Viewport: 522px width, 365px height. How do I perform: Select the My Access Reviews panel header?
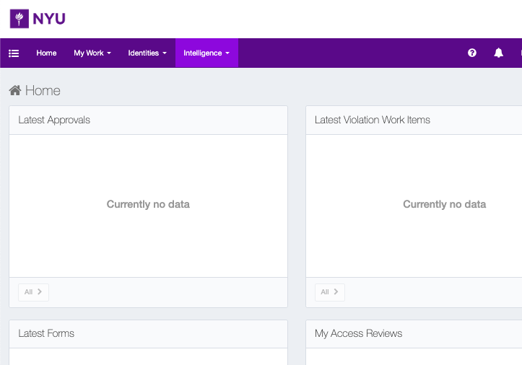358,333
